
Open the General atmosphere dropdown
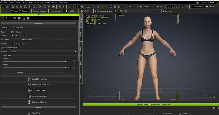pos(150,7)
